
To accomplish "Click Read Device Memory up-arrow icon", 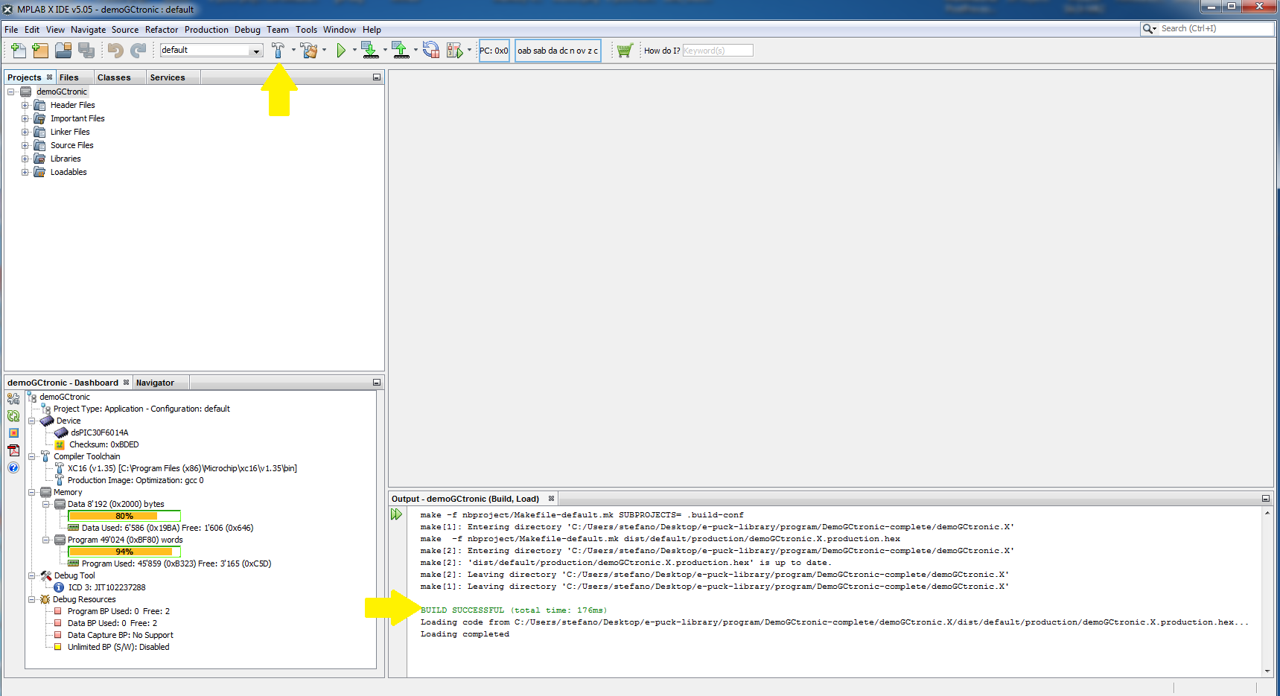I will pyautogui.click(x=401, y=51).
